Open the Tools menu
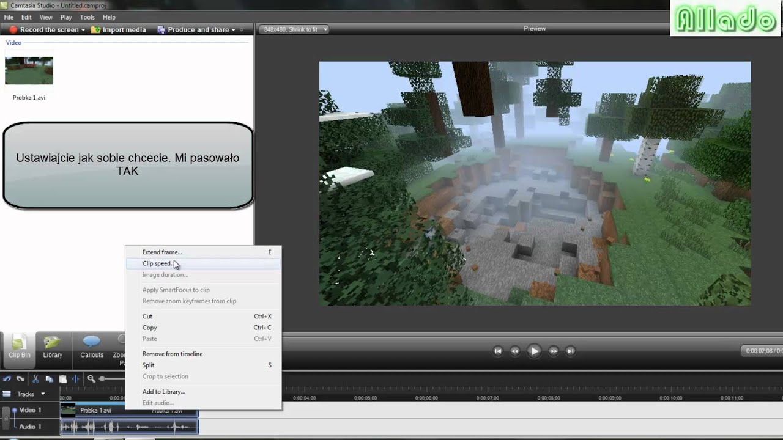The height and width of the screenshot is (440, 783). coord(87,17)
